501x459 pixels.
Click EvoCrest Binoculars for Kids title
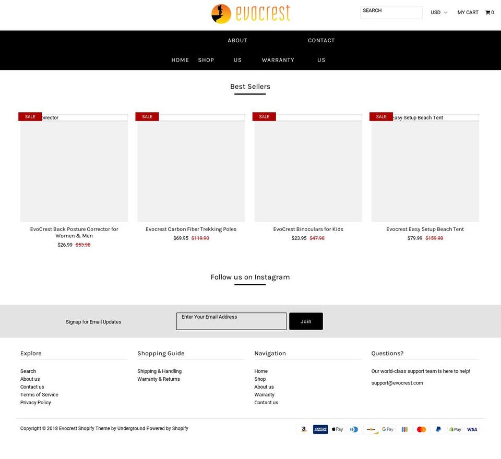point(308,229)
